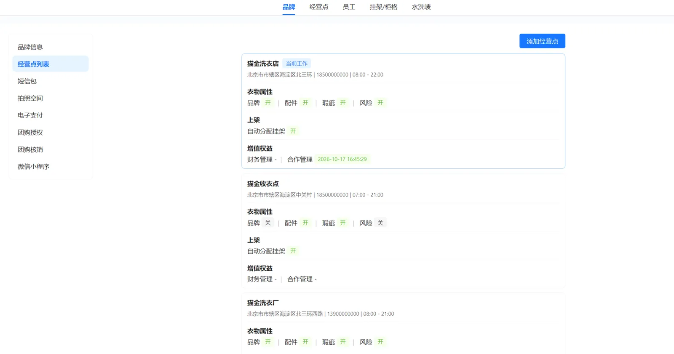This screenshot has width=674, height=354.
Task: Open 电子支付 settings in the sidebar
Action: (51, 115)
